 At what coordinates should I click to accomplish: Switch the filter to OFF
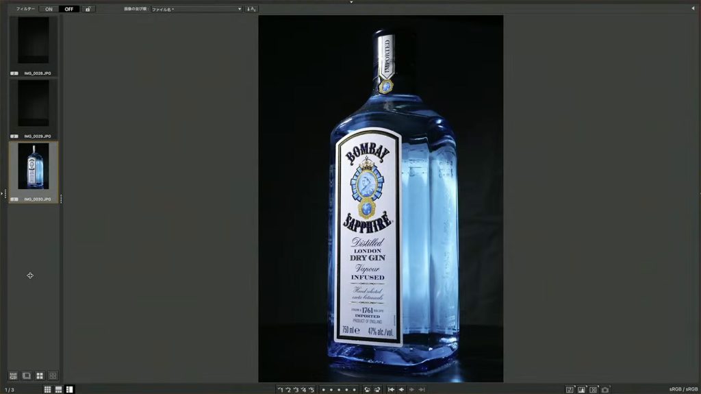69,9
